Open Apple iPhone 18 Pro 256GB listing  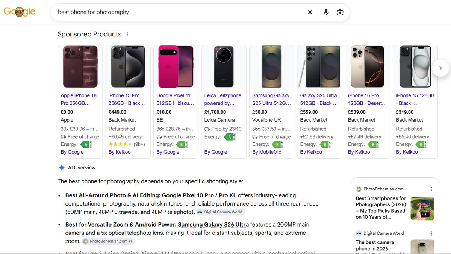79,99
